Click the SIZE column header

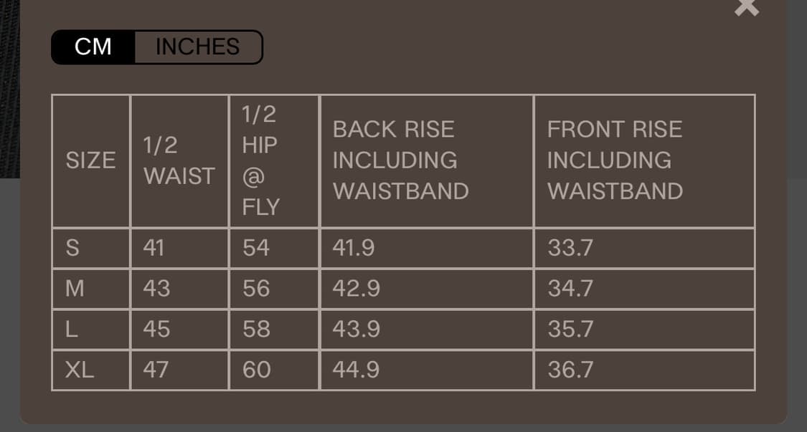pos(90,160)
